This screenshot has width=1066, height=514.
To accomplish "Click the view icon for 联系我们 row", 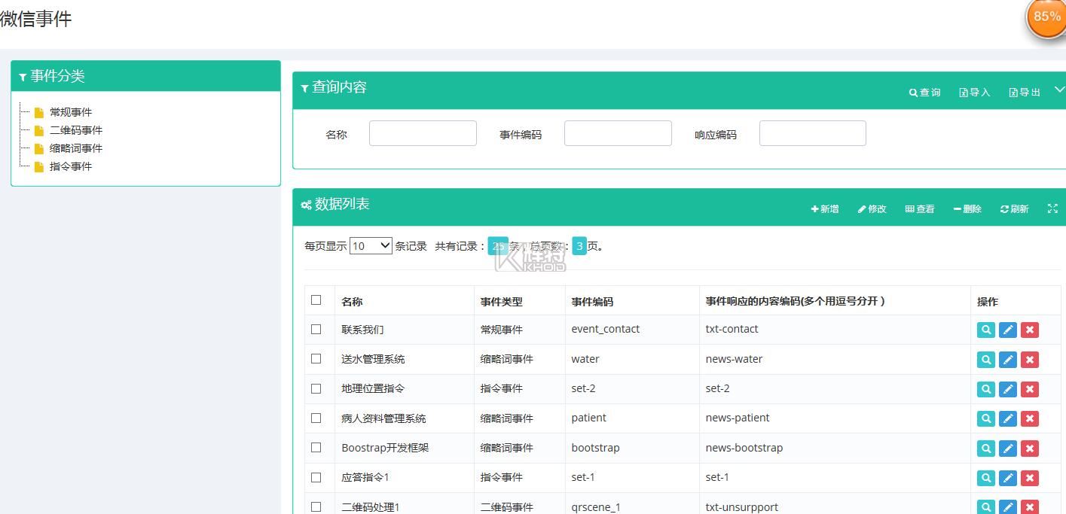I will click(985, 330).
